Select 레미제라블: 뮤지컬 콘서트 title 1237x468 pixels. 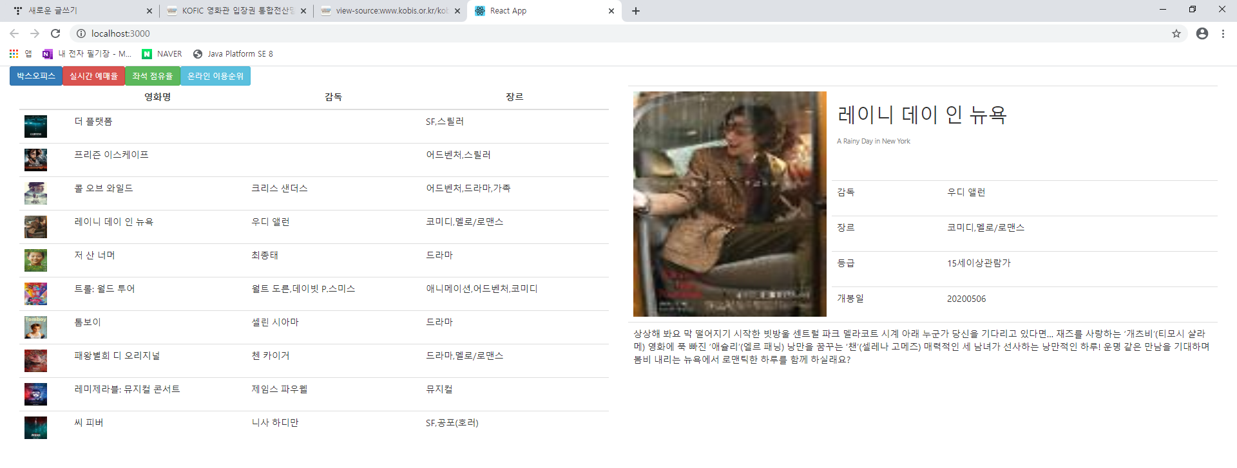point(127,389)
